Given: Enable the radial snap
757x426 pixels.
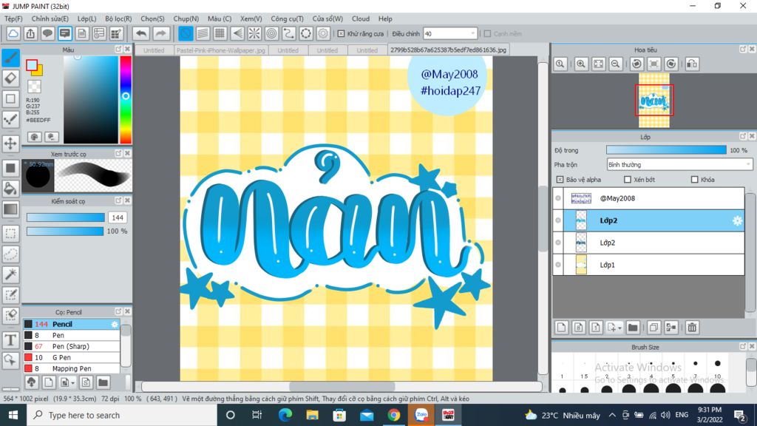Looking at the screenshot, I should tap(254, 33).
